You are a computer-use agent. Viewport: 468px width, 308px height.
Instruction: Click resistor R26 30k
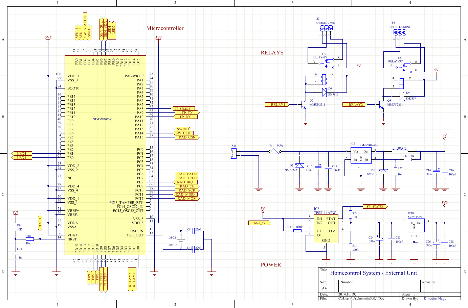click(408, 159)
